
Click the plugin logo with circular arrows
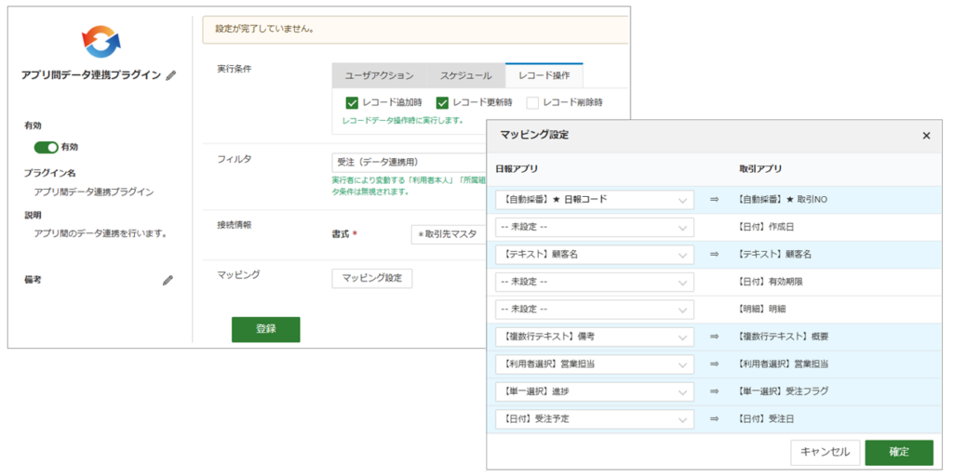[101, 41]
